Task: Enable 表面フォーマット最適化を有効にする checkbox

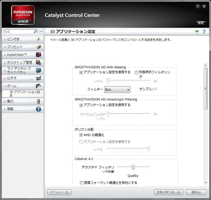Action: click(81, 183)
